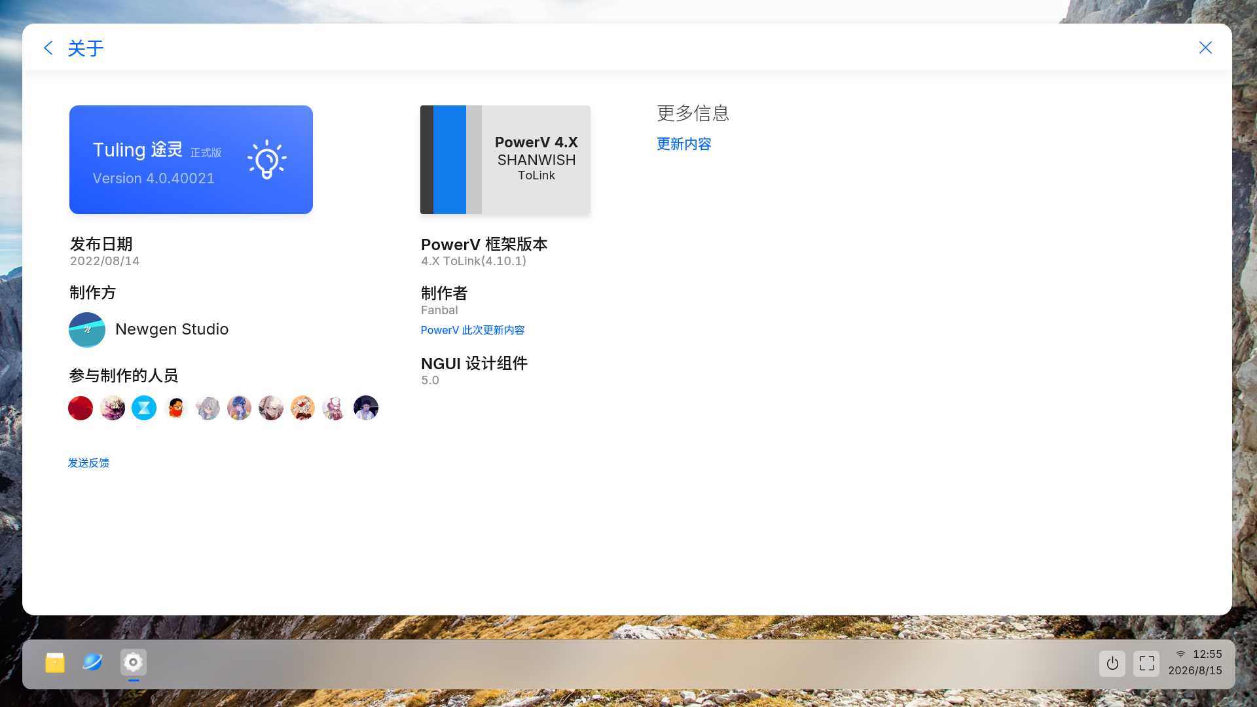Image resolution: width=1257 pixels, height=707 pixels.
Task: Close the 关于 window with the X
Action: 1205,48
